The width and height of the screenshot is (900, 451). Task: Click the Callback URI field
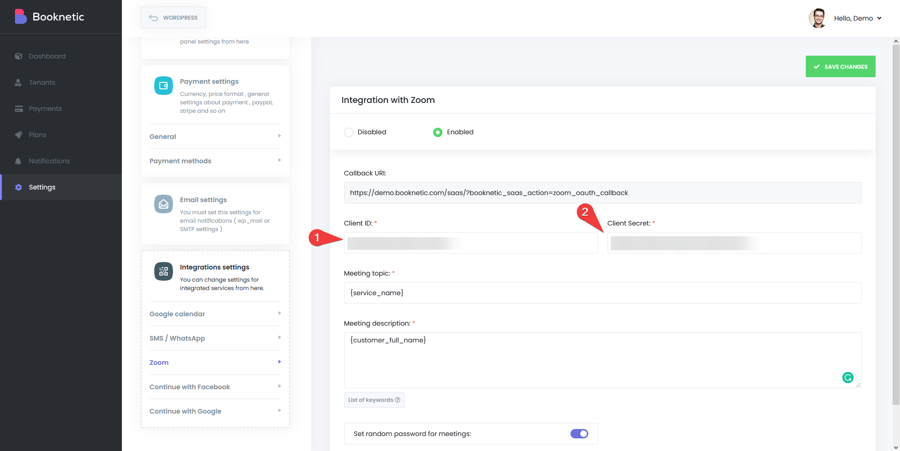[x=602, y=193]
